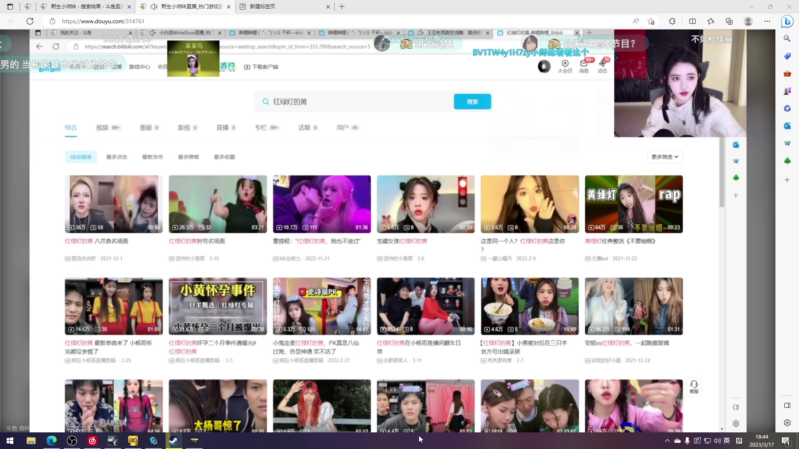Image resolution: width=799 pixels, height=449 pixels.
Task: Open the Extensions puzzle icon
Action: 672,21
